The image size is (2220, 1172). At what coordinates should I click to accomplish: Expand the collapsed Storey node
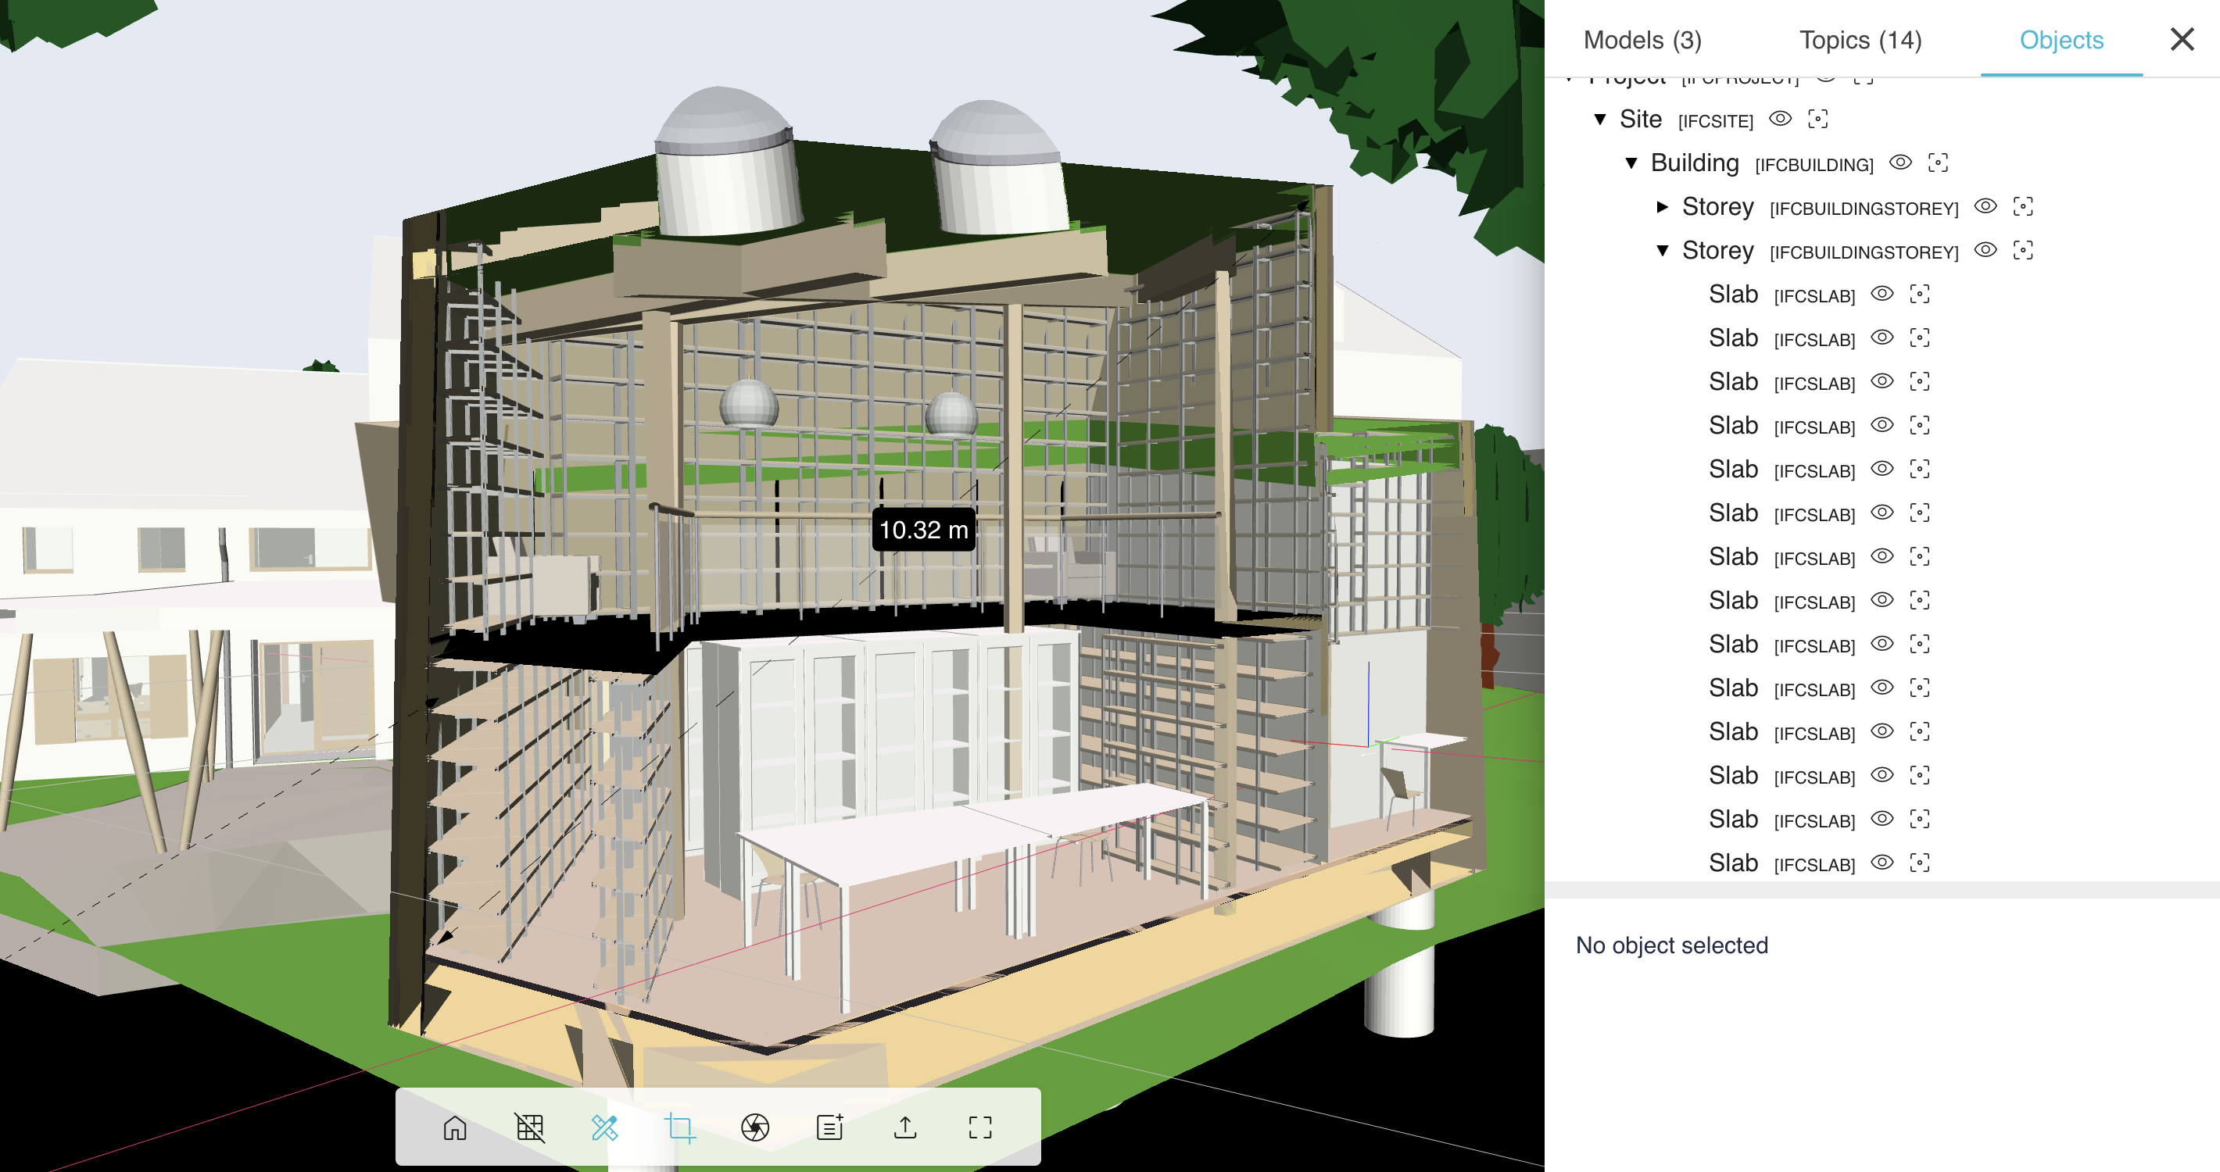tap(1663, 208)
